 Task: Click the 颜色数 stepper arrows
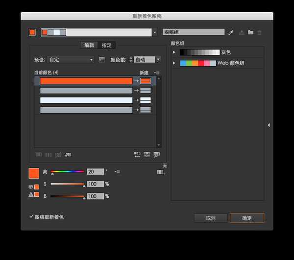131,60
